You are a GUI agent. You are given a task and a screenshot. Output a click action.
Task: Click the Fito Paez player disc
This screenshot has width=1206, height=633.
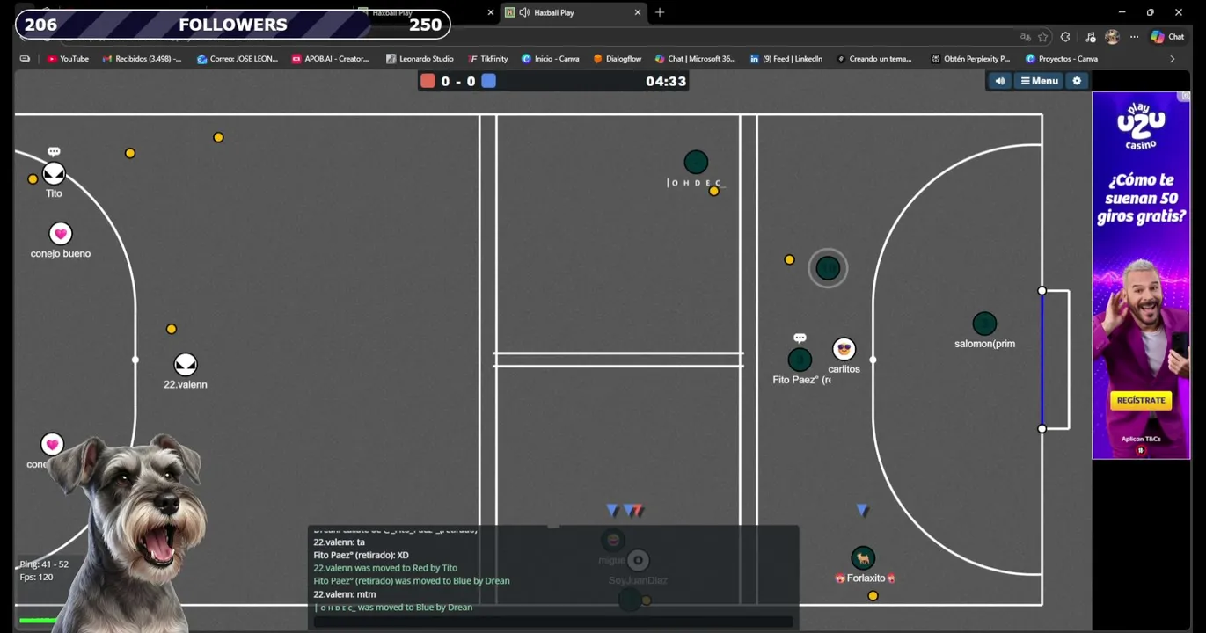800,360
